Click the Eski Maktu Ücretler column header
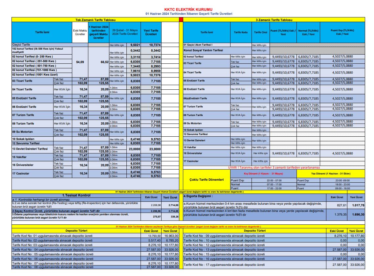Screen dimensions: 374x276 [x=80, y=32]
